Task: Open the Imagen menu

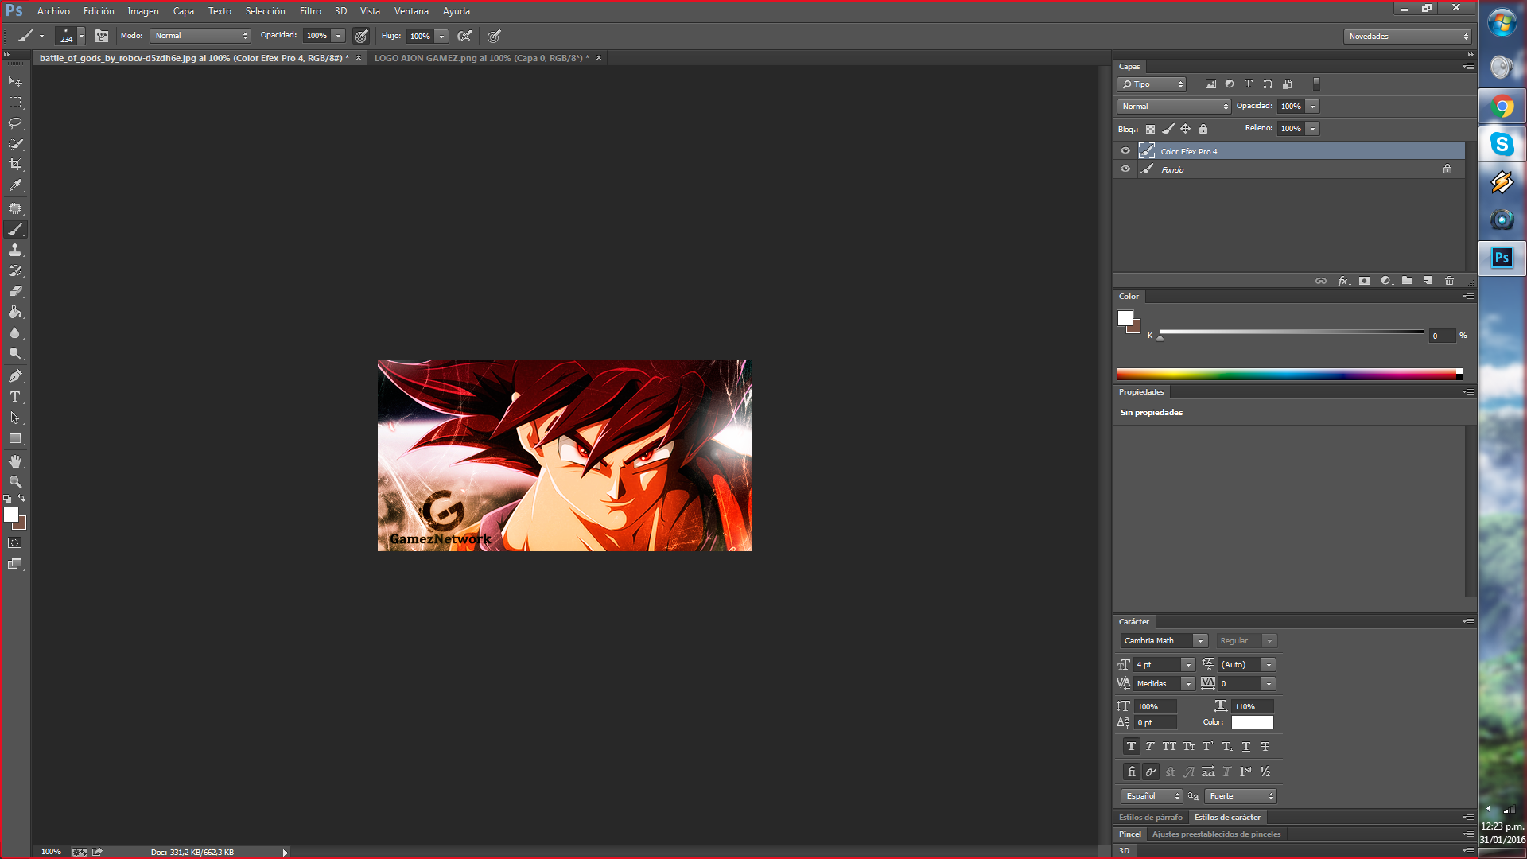Action: point(143,11)
